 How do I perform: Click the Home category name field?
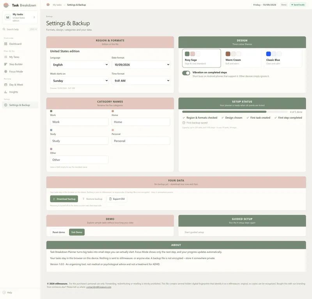click(141, 122)
